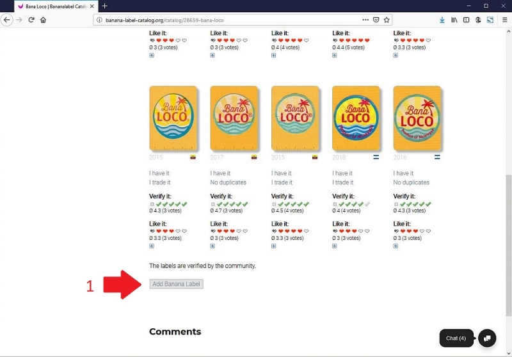
Task: Bookmark this page with the star icon
Action: [387, 20]
